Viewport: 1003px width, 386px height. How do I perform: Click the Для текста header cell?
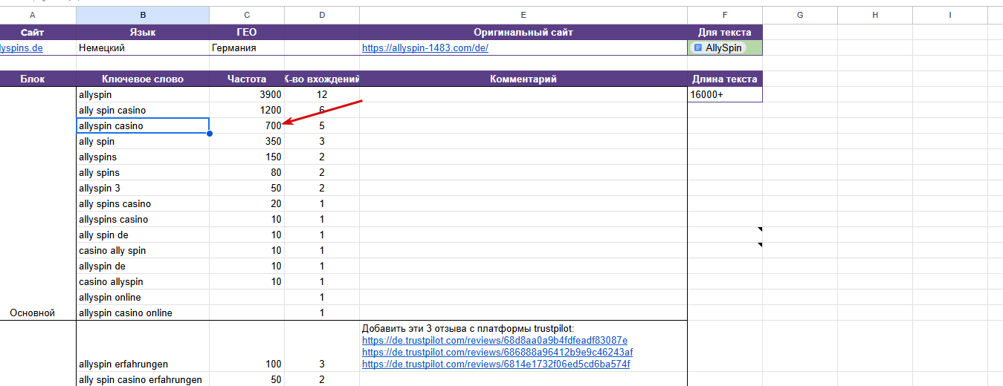pyautogui.click(x=725, y=32)
